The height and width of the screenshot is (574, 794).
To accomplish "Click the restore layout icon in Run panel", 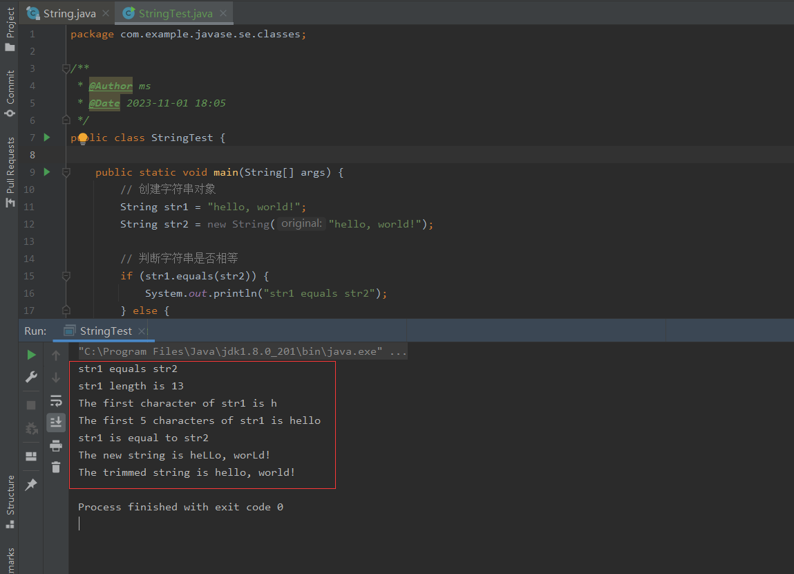I will click(31, 456).
